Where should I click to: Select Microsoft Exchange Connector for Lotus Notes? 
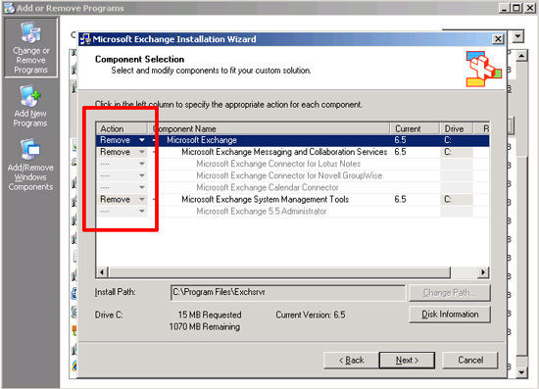(278, 164)
